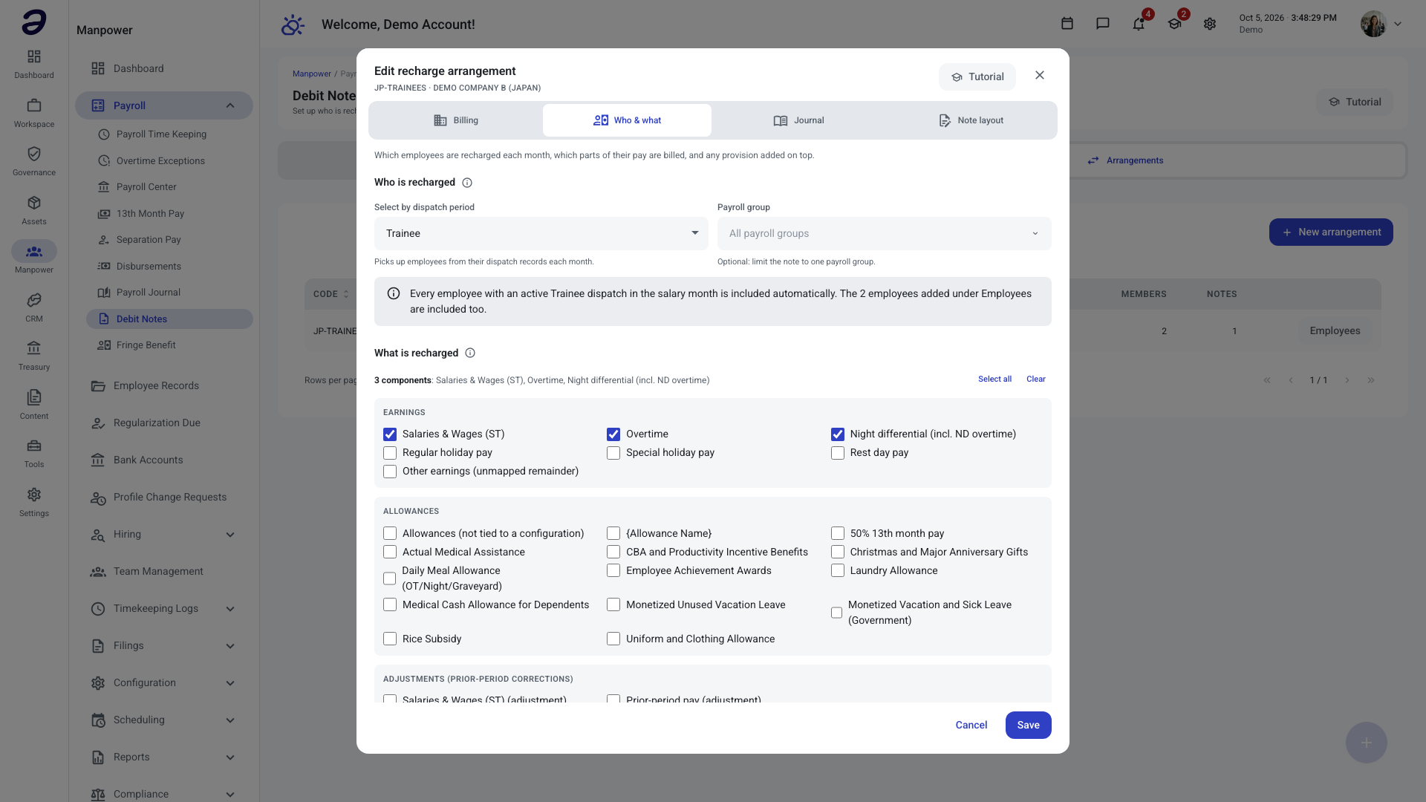
Task: Uncheck Salaries & Wages (ST) earnings
Action: [390, 434]
